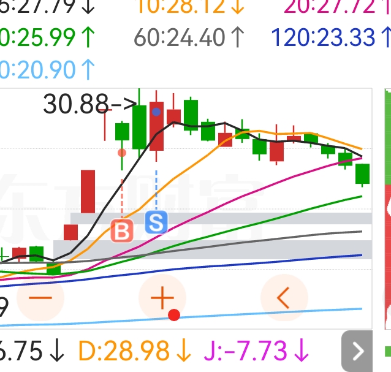The height and width of the screenshot is (372, 391).
Task: Tap the minus zoom-out button
Action: tap(40, 297)
